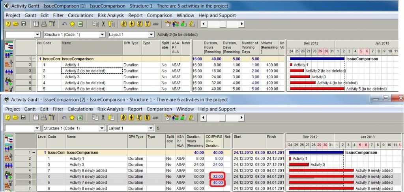Select the Gantt network view sidebar icon in window [2]
This screenshot has width=404, height=192.
coord(9,139)
